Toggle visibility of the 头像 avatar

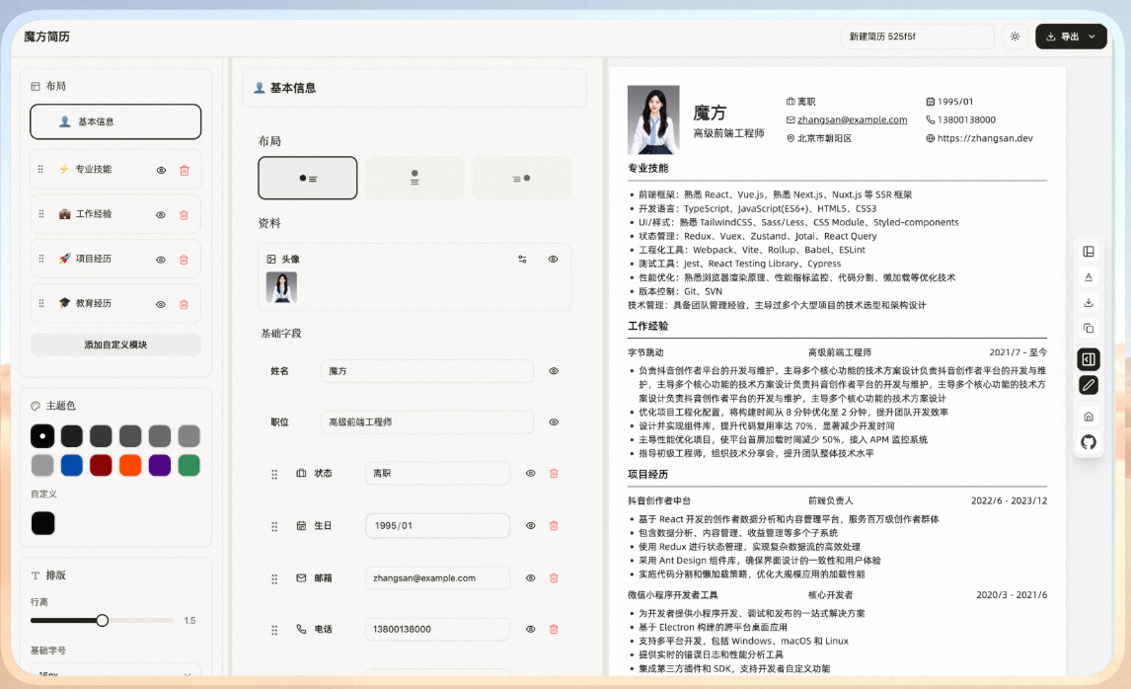click(x=554, y=260)
